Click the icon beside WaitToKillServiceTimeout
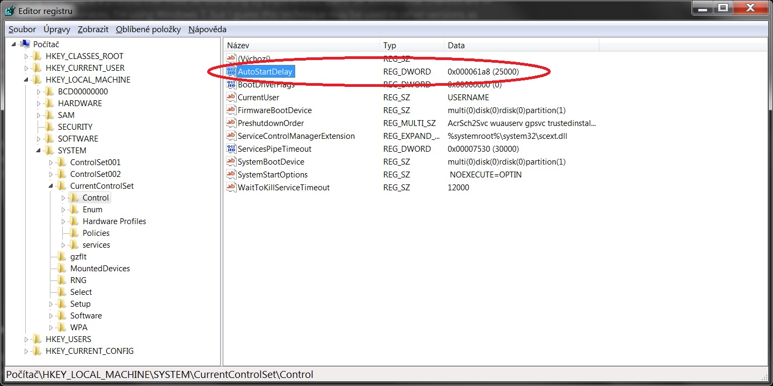This screenshot has width=773, height=386. [231, 187]
